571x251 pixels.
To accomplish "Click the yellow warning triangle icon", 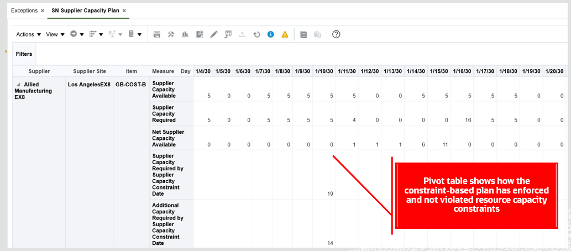I will click(285, 34).
